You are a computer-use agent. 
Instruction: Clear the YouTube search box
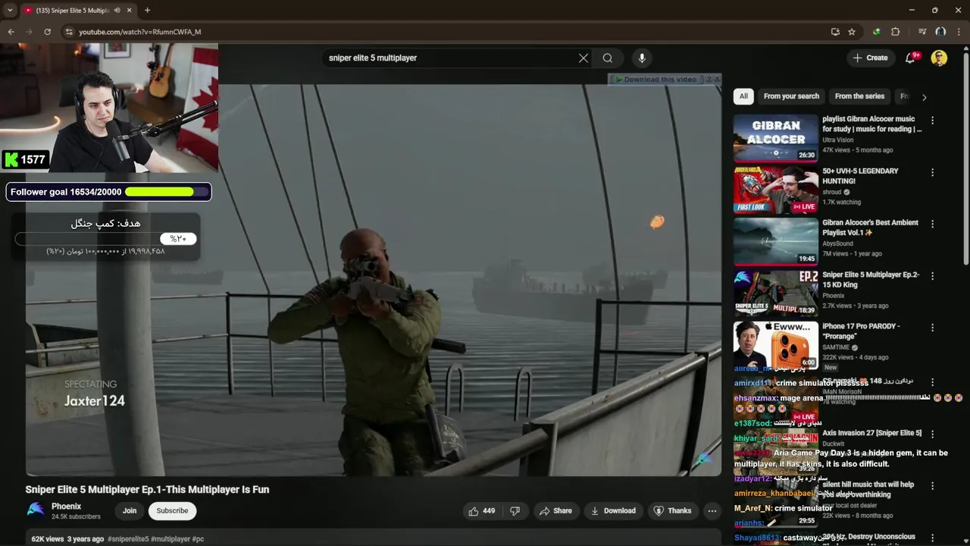click(584, 58)
